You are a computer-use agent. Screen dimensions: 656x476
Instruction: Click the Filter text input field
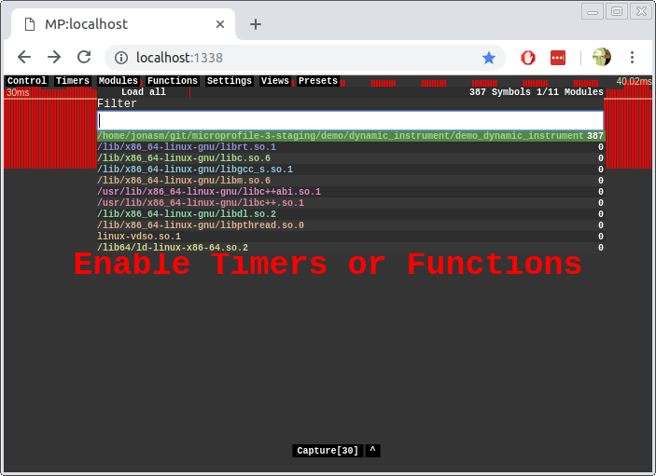point(350,120)
